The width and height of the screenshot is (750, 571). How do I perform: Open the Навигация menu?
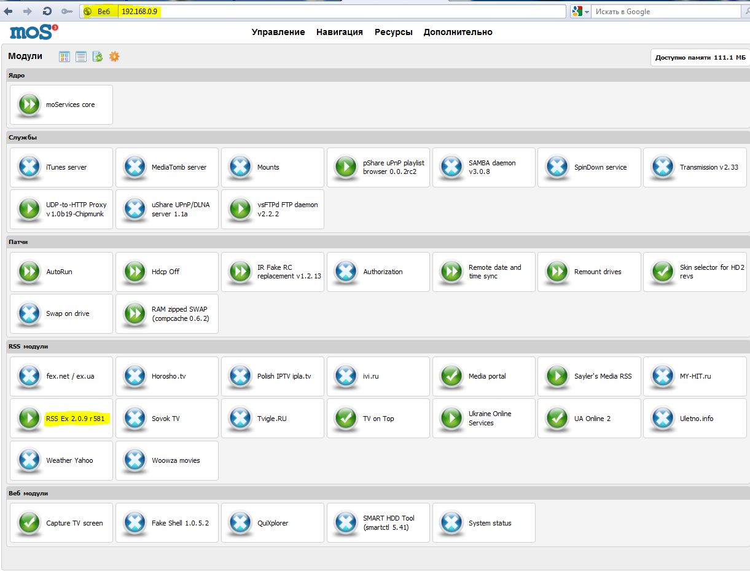click(x=339, y=32)
